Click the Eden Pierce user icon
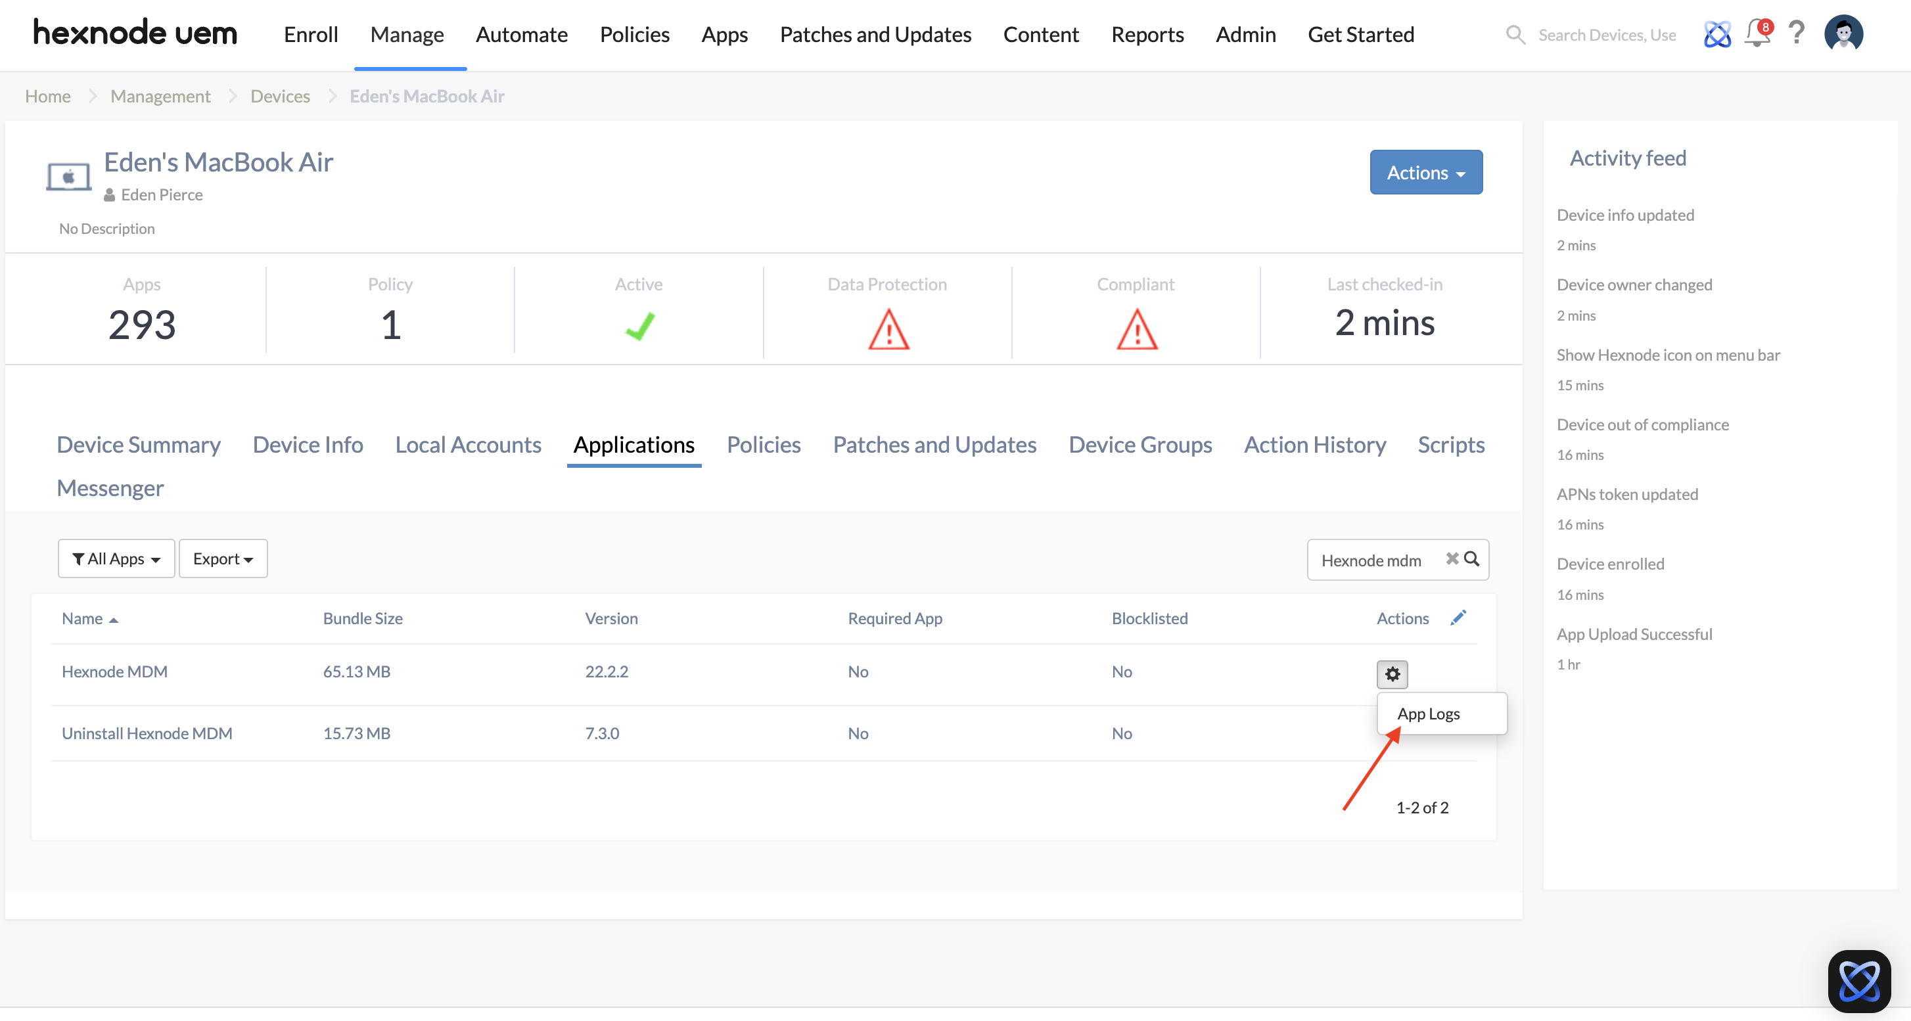1911x1021 pixels. click(110, 195)
